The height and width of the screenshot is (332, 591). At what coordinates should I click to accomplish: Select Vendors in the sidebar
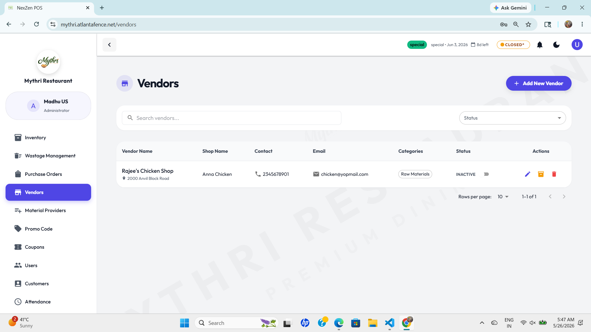tap(48, 192)
